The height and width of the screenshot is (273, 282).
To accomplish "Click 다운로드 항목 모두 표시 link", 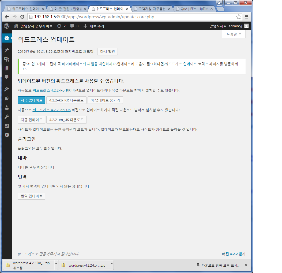I will 220,266.
